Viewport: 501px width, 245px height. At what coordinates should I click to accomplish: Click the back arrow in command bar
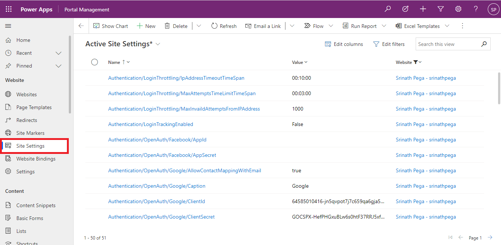point(81,26)
